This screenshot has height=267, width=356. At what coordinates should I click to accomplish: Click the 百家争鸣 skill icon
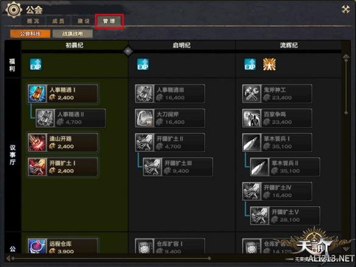(252, 118)
